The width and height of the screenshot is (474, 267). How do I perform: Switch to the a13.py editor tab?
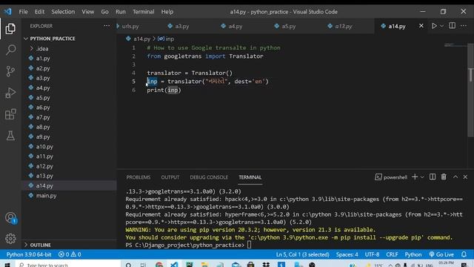point(343,27)
